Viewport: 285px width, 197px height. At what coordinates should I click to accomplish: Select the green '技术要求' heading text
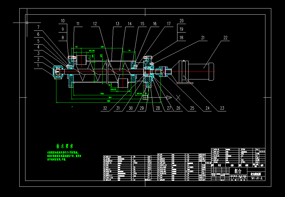[x=65, y=146]
